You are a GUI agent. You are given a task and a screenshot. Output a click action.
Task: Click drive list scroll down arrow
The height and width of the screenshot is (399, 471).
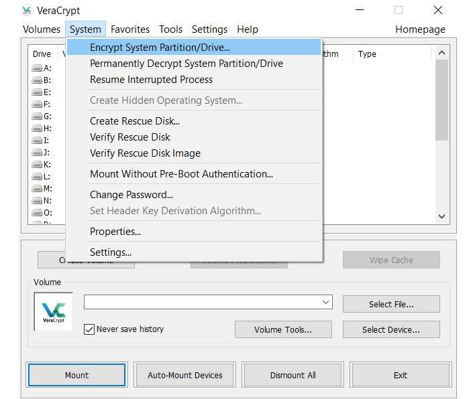442,216
